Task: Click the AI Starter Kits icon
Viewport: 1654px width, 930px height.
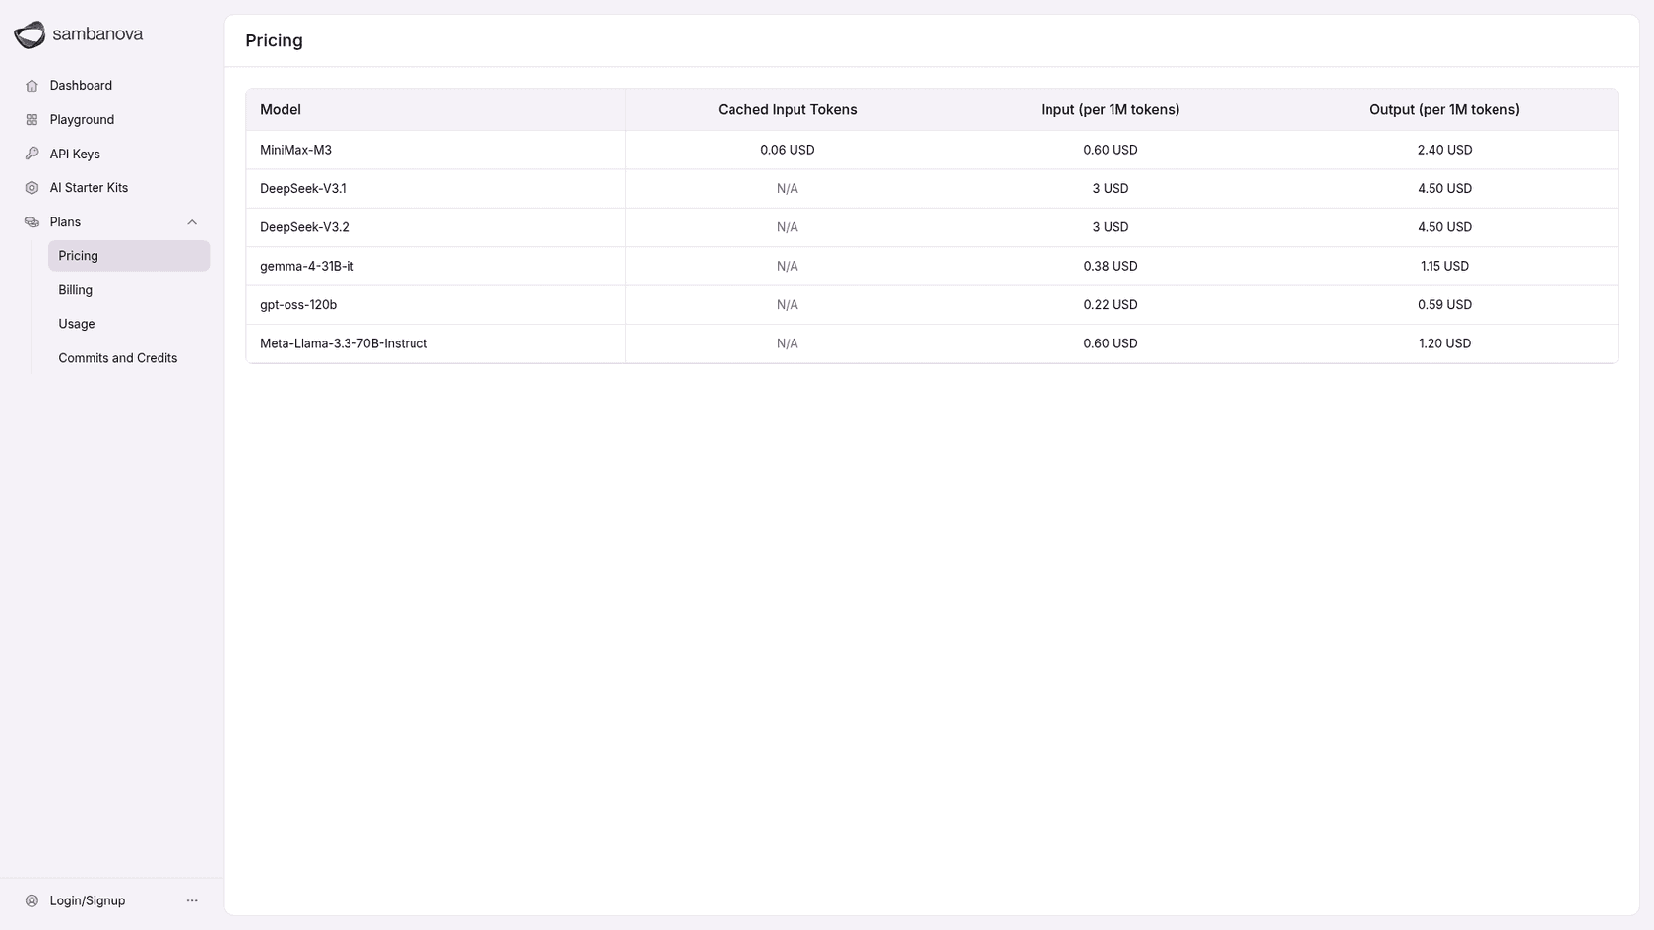Action: (32, 188)
